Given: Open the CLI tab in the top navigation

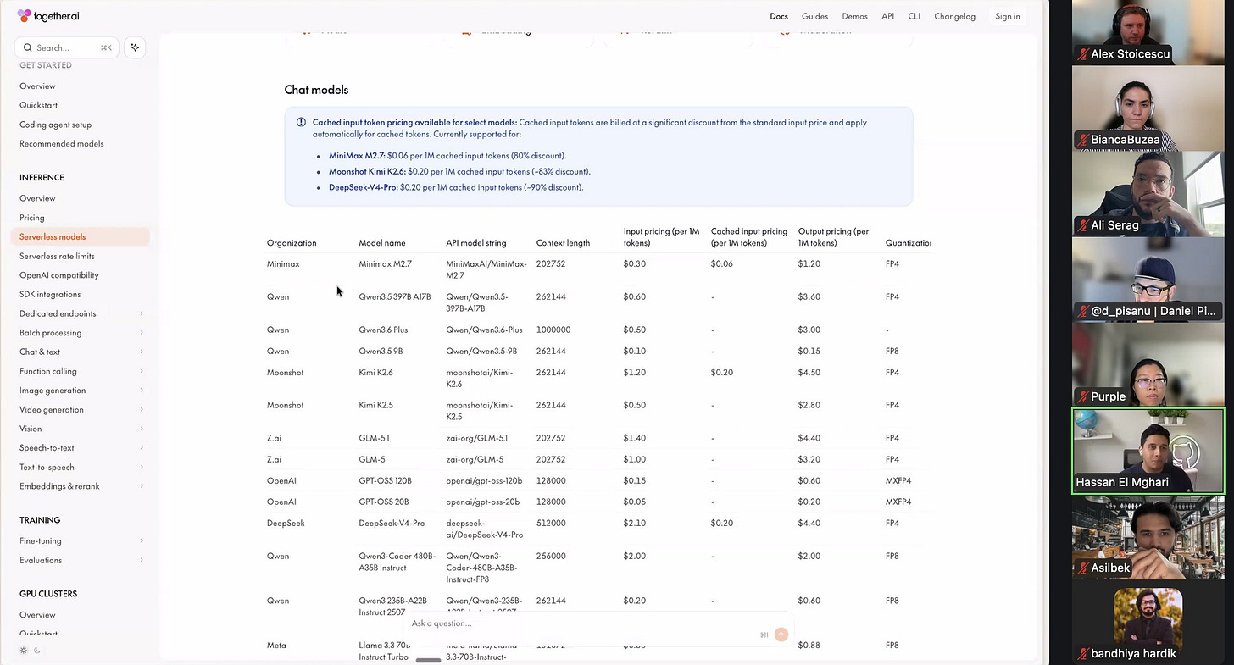Looking at the screenshot, I should [x=914, y=16].
